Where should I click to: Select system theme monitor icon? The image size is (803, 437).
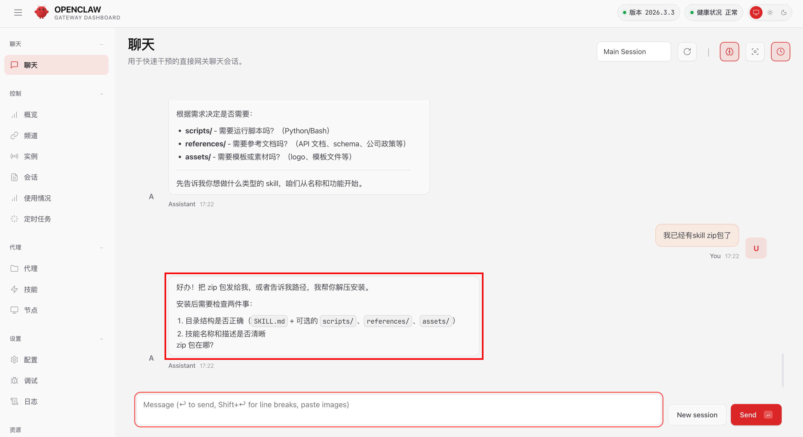coord(756,13)
